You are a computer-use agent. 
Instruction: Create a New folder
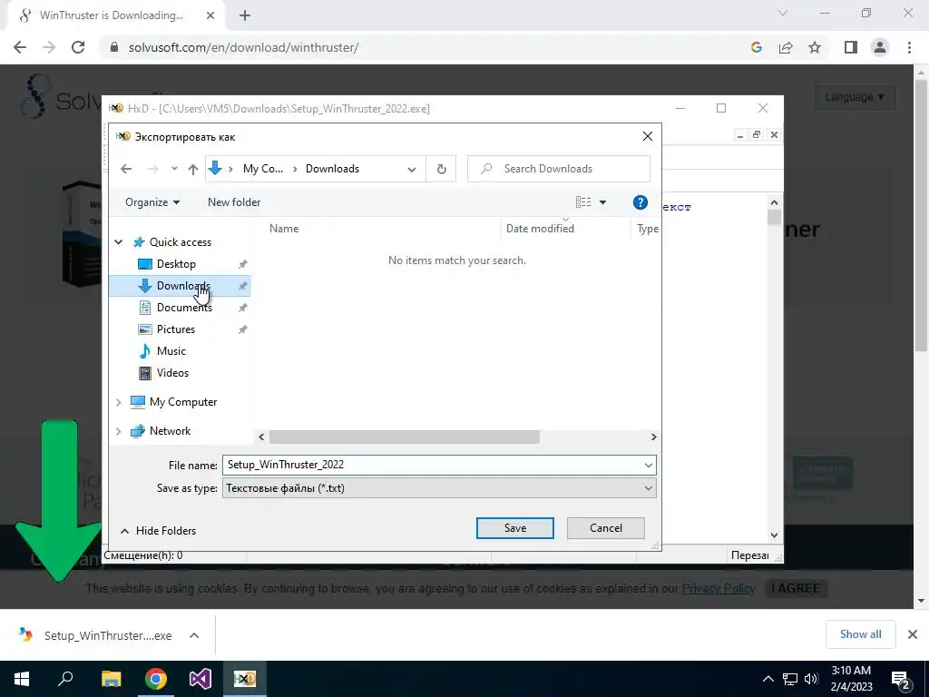234,202
